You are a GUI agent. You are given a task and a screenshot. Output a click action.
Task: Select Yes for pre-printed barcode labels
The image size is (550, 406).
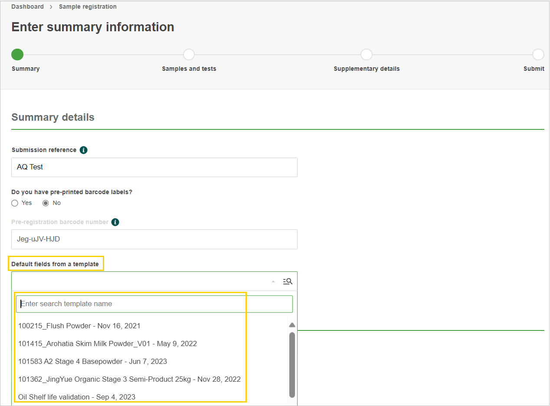[15, 203]
